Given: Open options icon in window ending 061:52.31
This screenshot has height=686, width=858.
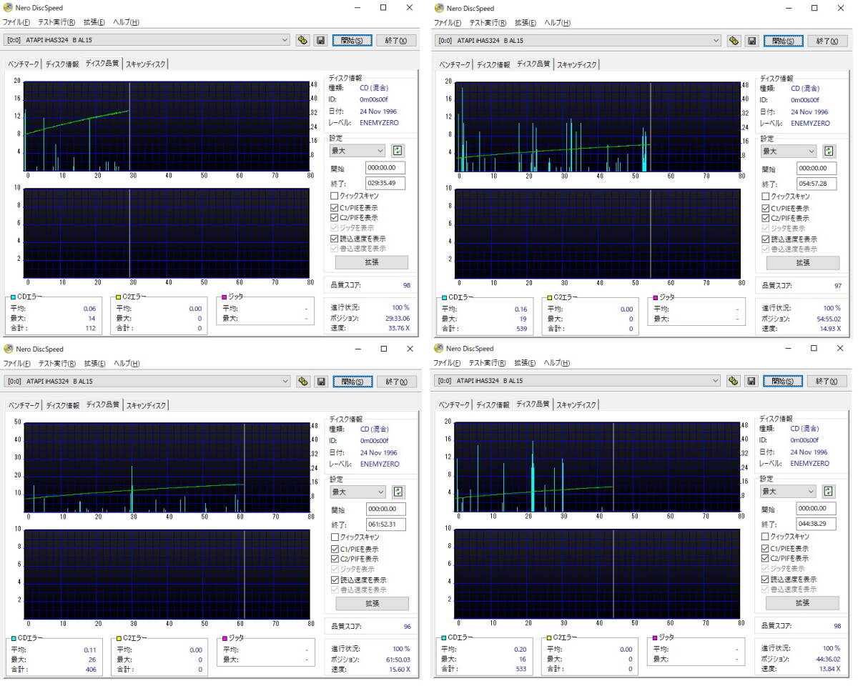Looking at the screenshot, I should click(302, 382).
